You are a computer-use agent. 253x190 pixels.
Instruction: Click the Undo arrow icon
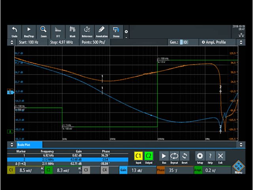(14, 31)
